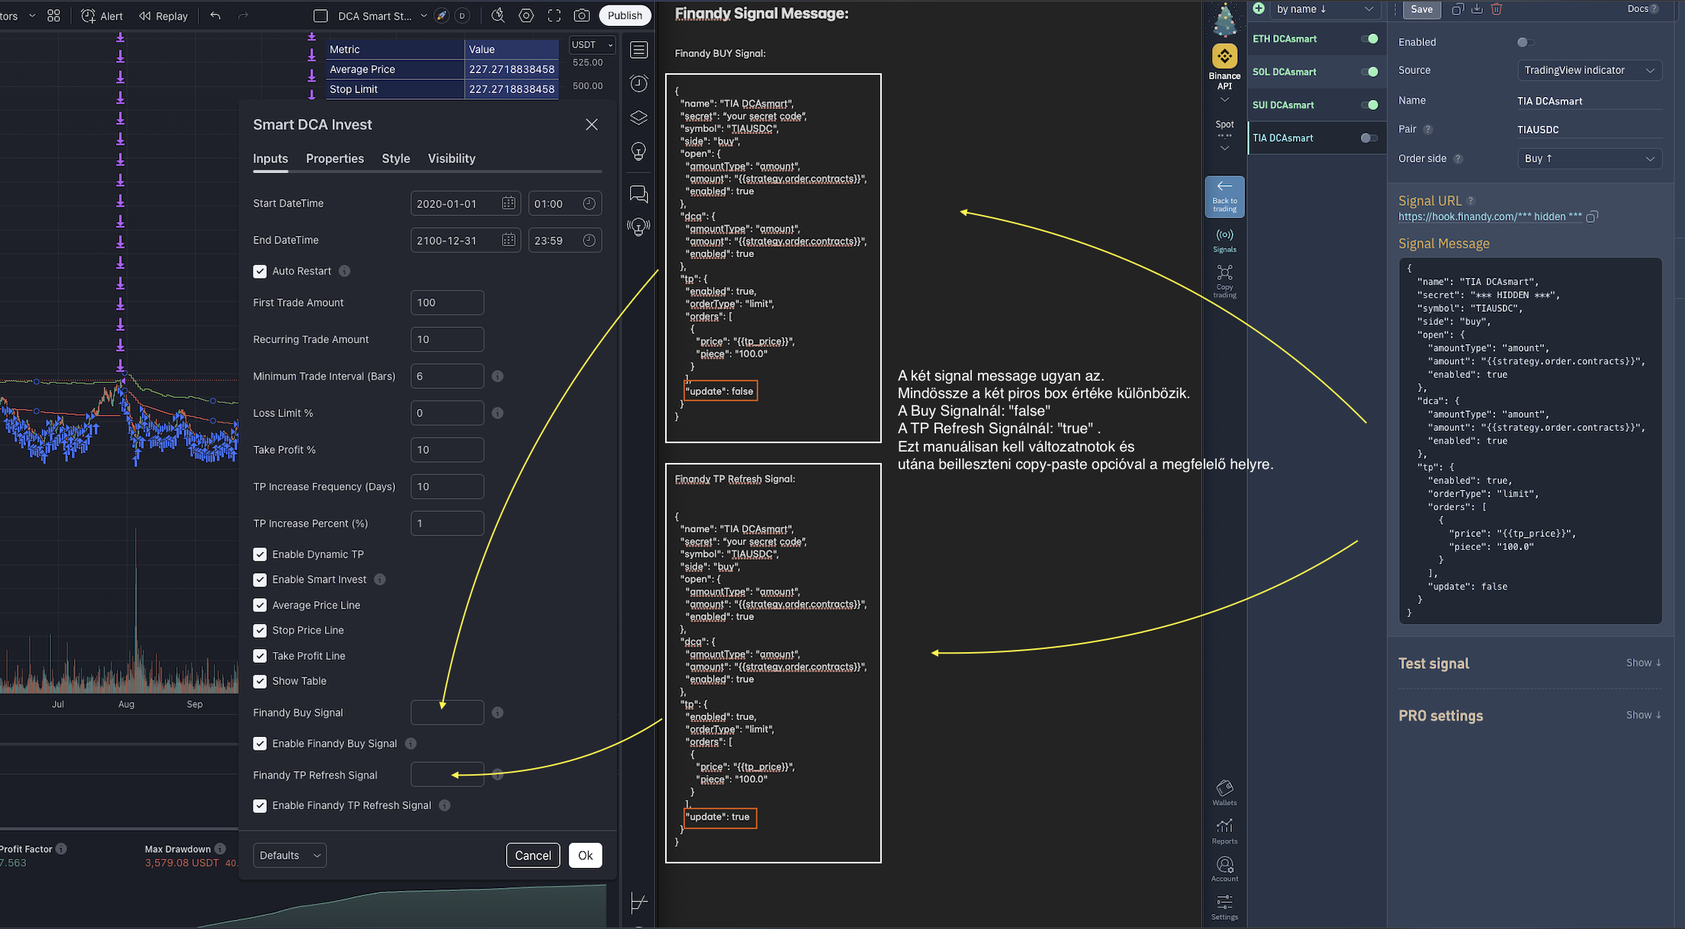Toggle the TIA DCAsmart signal switch

coord(1369,138)
